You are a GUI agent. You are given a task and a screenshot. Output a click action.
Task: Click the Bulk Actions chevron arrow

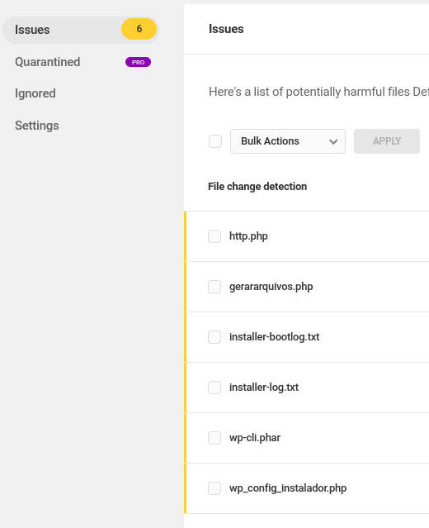(333, 141)
